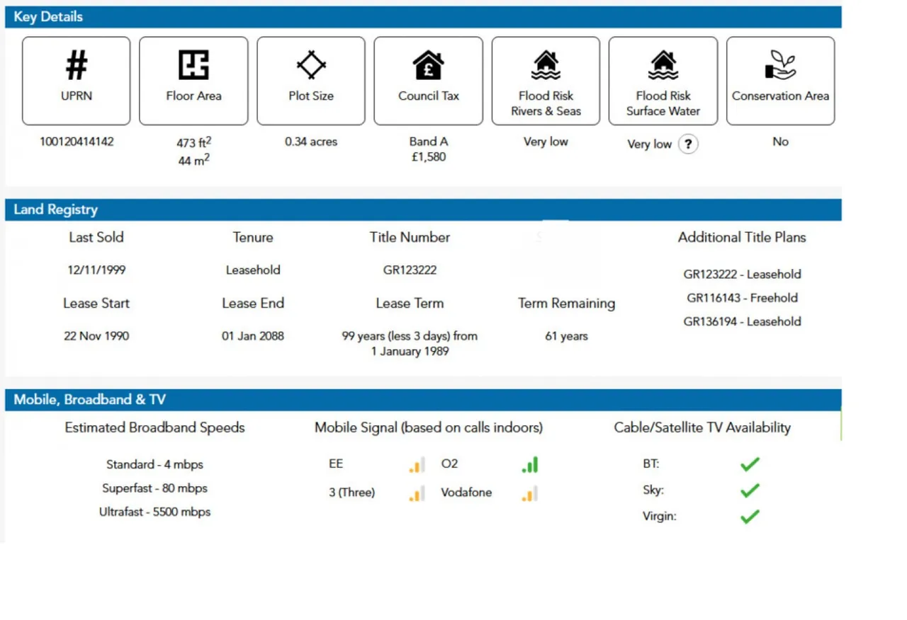Click the Sky availability green checkmark
Viewport: 907px width, 620px height.
(x=750, y=490)
